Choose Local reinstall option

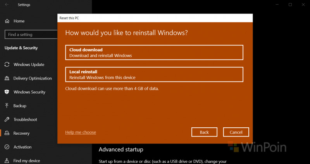tap(154, 74)
